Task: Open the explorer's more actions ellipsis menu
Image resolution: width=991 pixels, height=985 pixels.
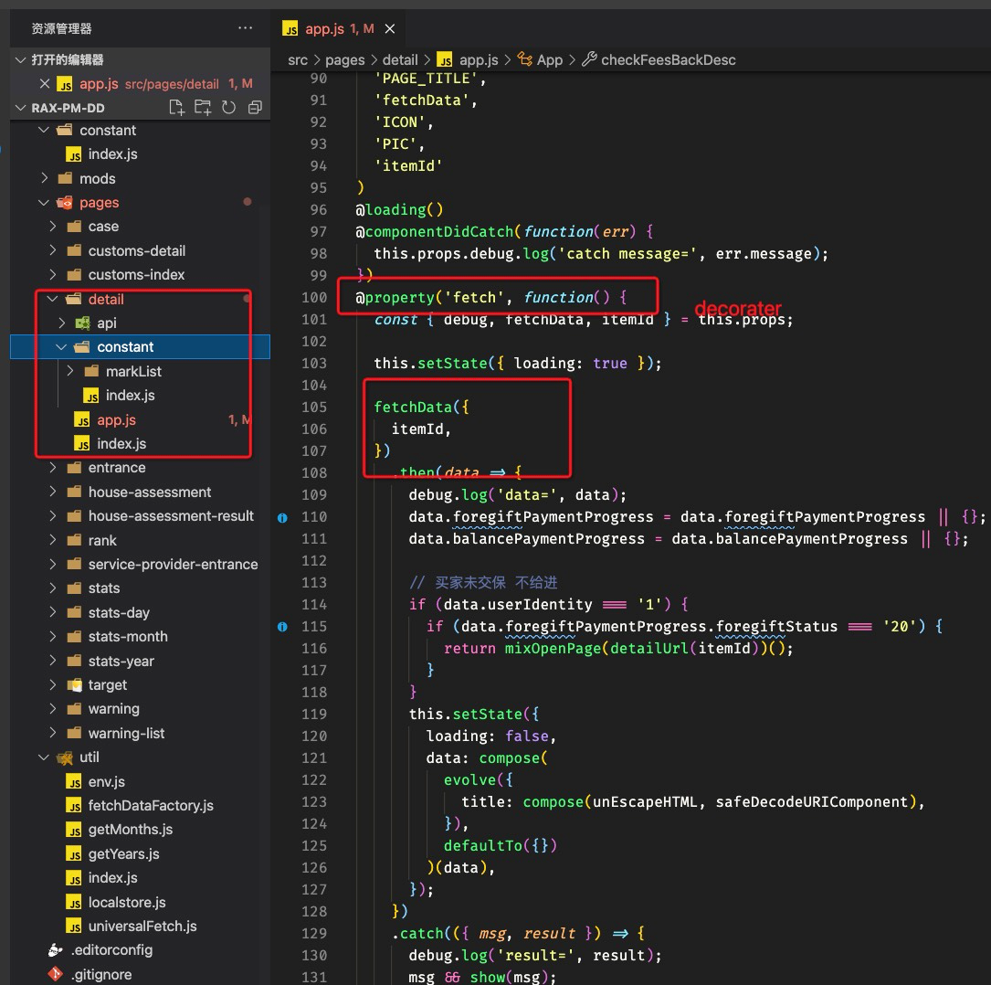Action: 245,28
